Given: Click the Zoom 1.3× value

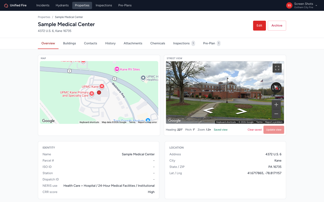Looking at the screenshot, I should [x=208, y=130].
